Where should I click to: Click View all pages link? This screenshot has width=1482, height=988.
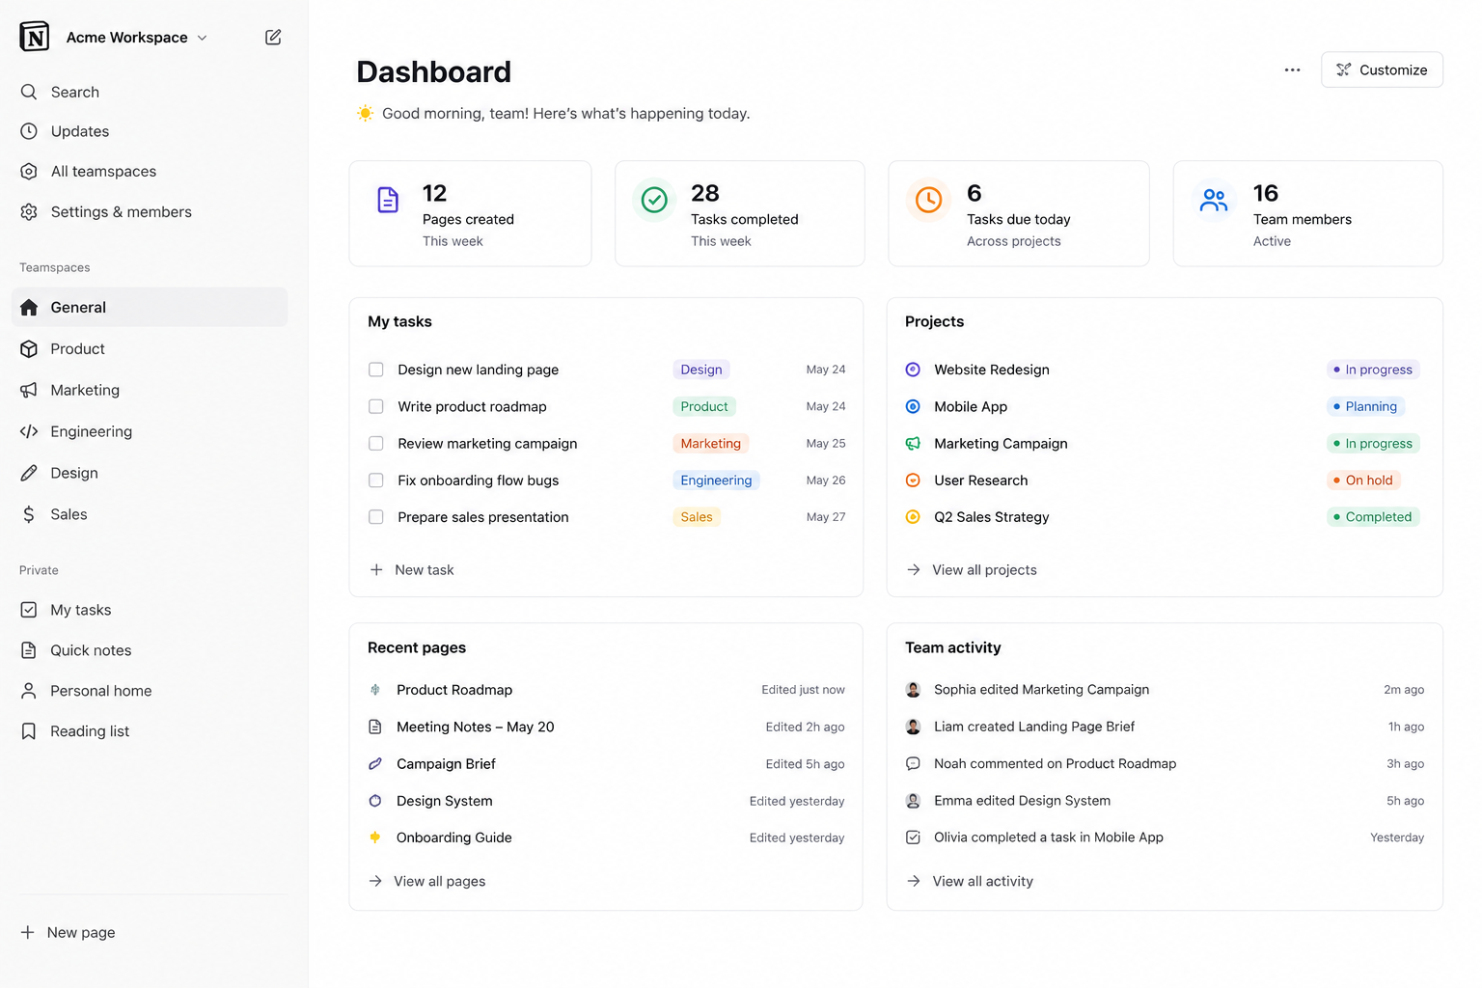coord(426,881)
